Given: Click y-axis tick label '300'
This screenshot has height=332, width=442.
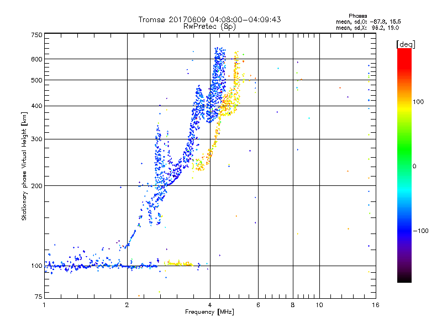Looking at the screenshot, I should click(36, 139).
